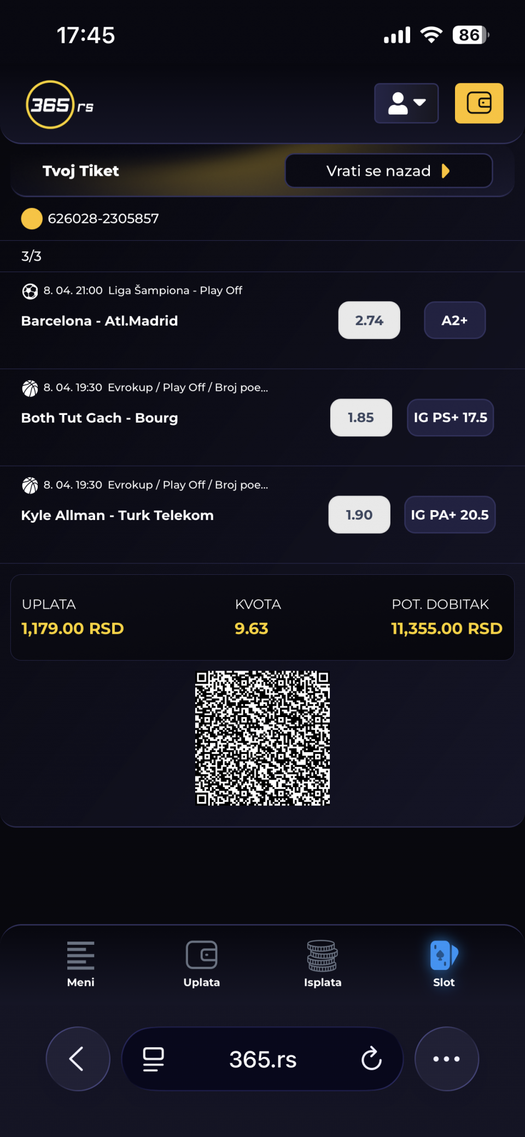This screenshot has height=1137, width=525.
Task: Expand the user account dropdown
Action: [x=406, y=103]
